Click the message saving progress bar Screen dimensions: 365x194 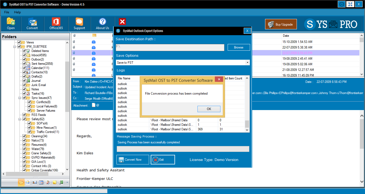coord(183,149)
